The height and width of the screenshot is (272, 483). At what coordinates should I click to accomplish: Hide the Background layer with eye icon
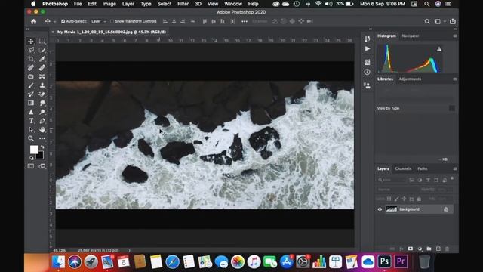pyautogui.click(x=380, y=209)
